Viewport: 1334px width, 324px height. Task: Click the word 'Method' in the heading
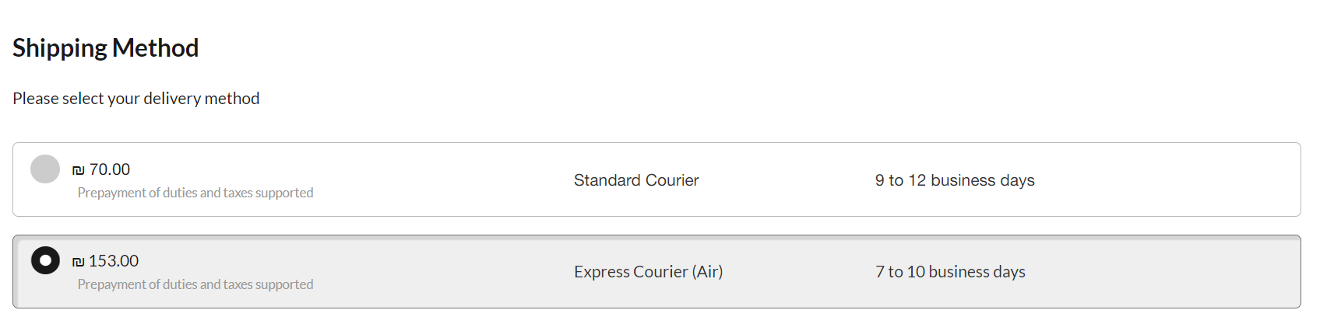click(155, 48)
